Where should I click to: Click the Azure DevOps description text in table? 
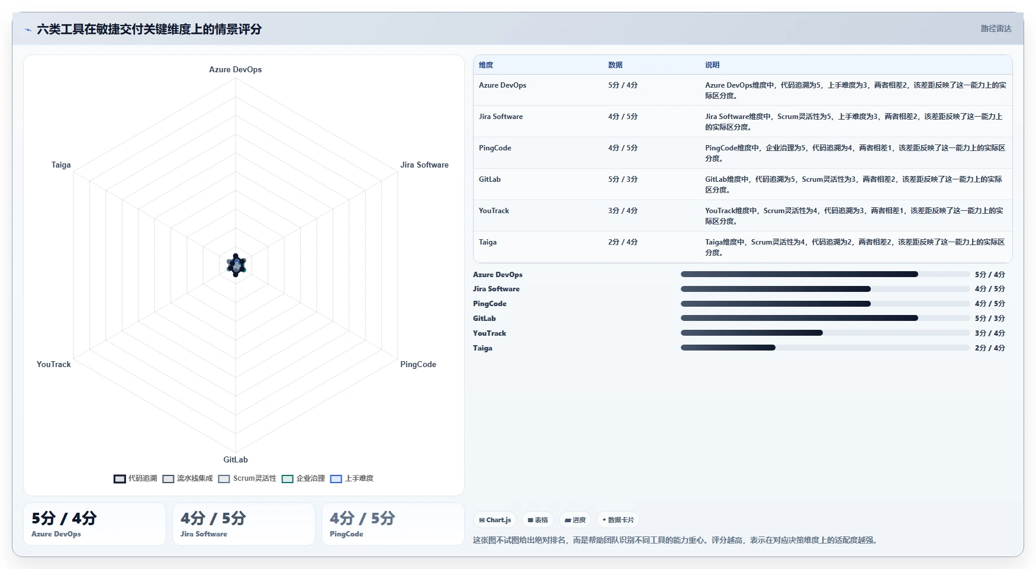[x=855, y=90]
